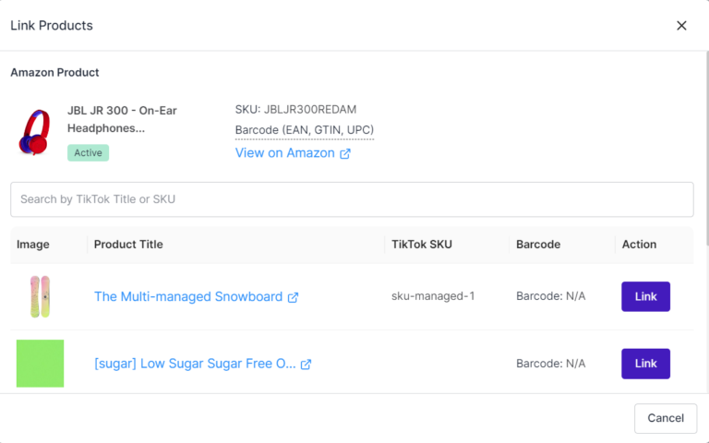The height and width of the screenshot is (443, 709).
Task: Click the snowboard product image
Action: tap(40, 296)
